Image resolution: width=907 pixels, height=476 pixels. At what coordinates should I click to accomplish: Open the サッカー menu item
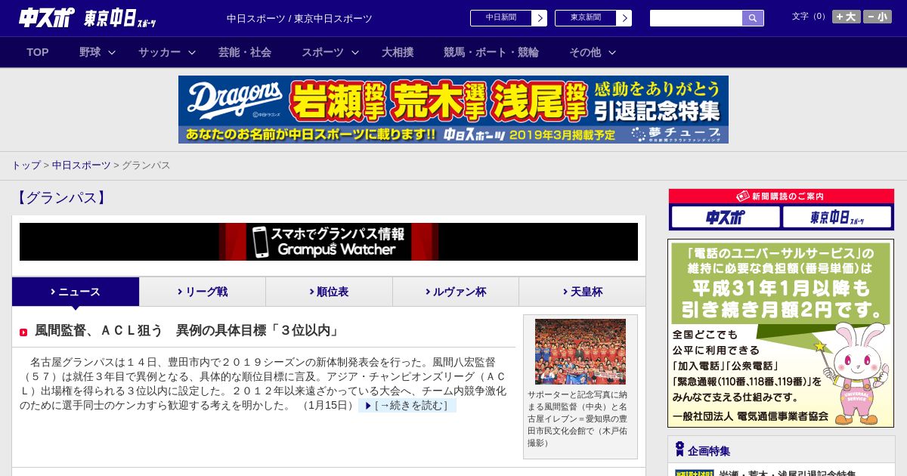(x=159, y=52)
